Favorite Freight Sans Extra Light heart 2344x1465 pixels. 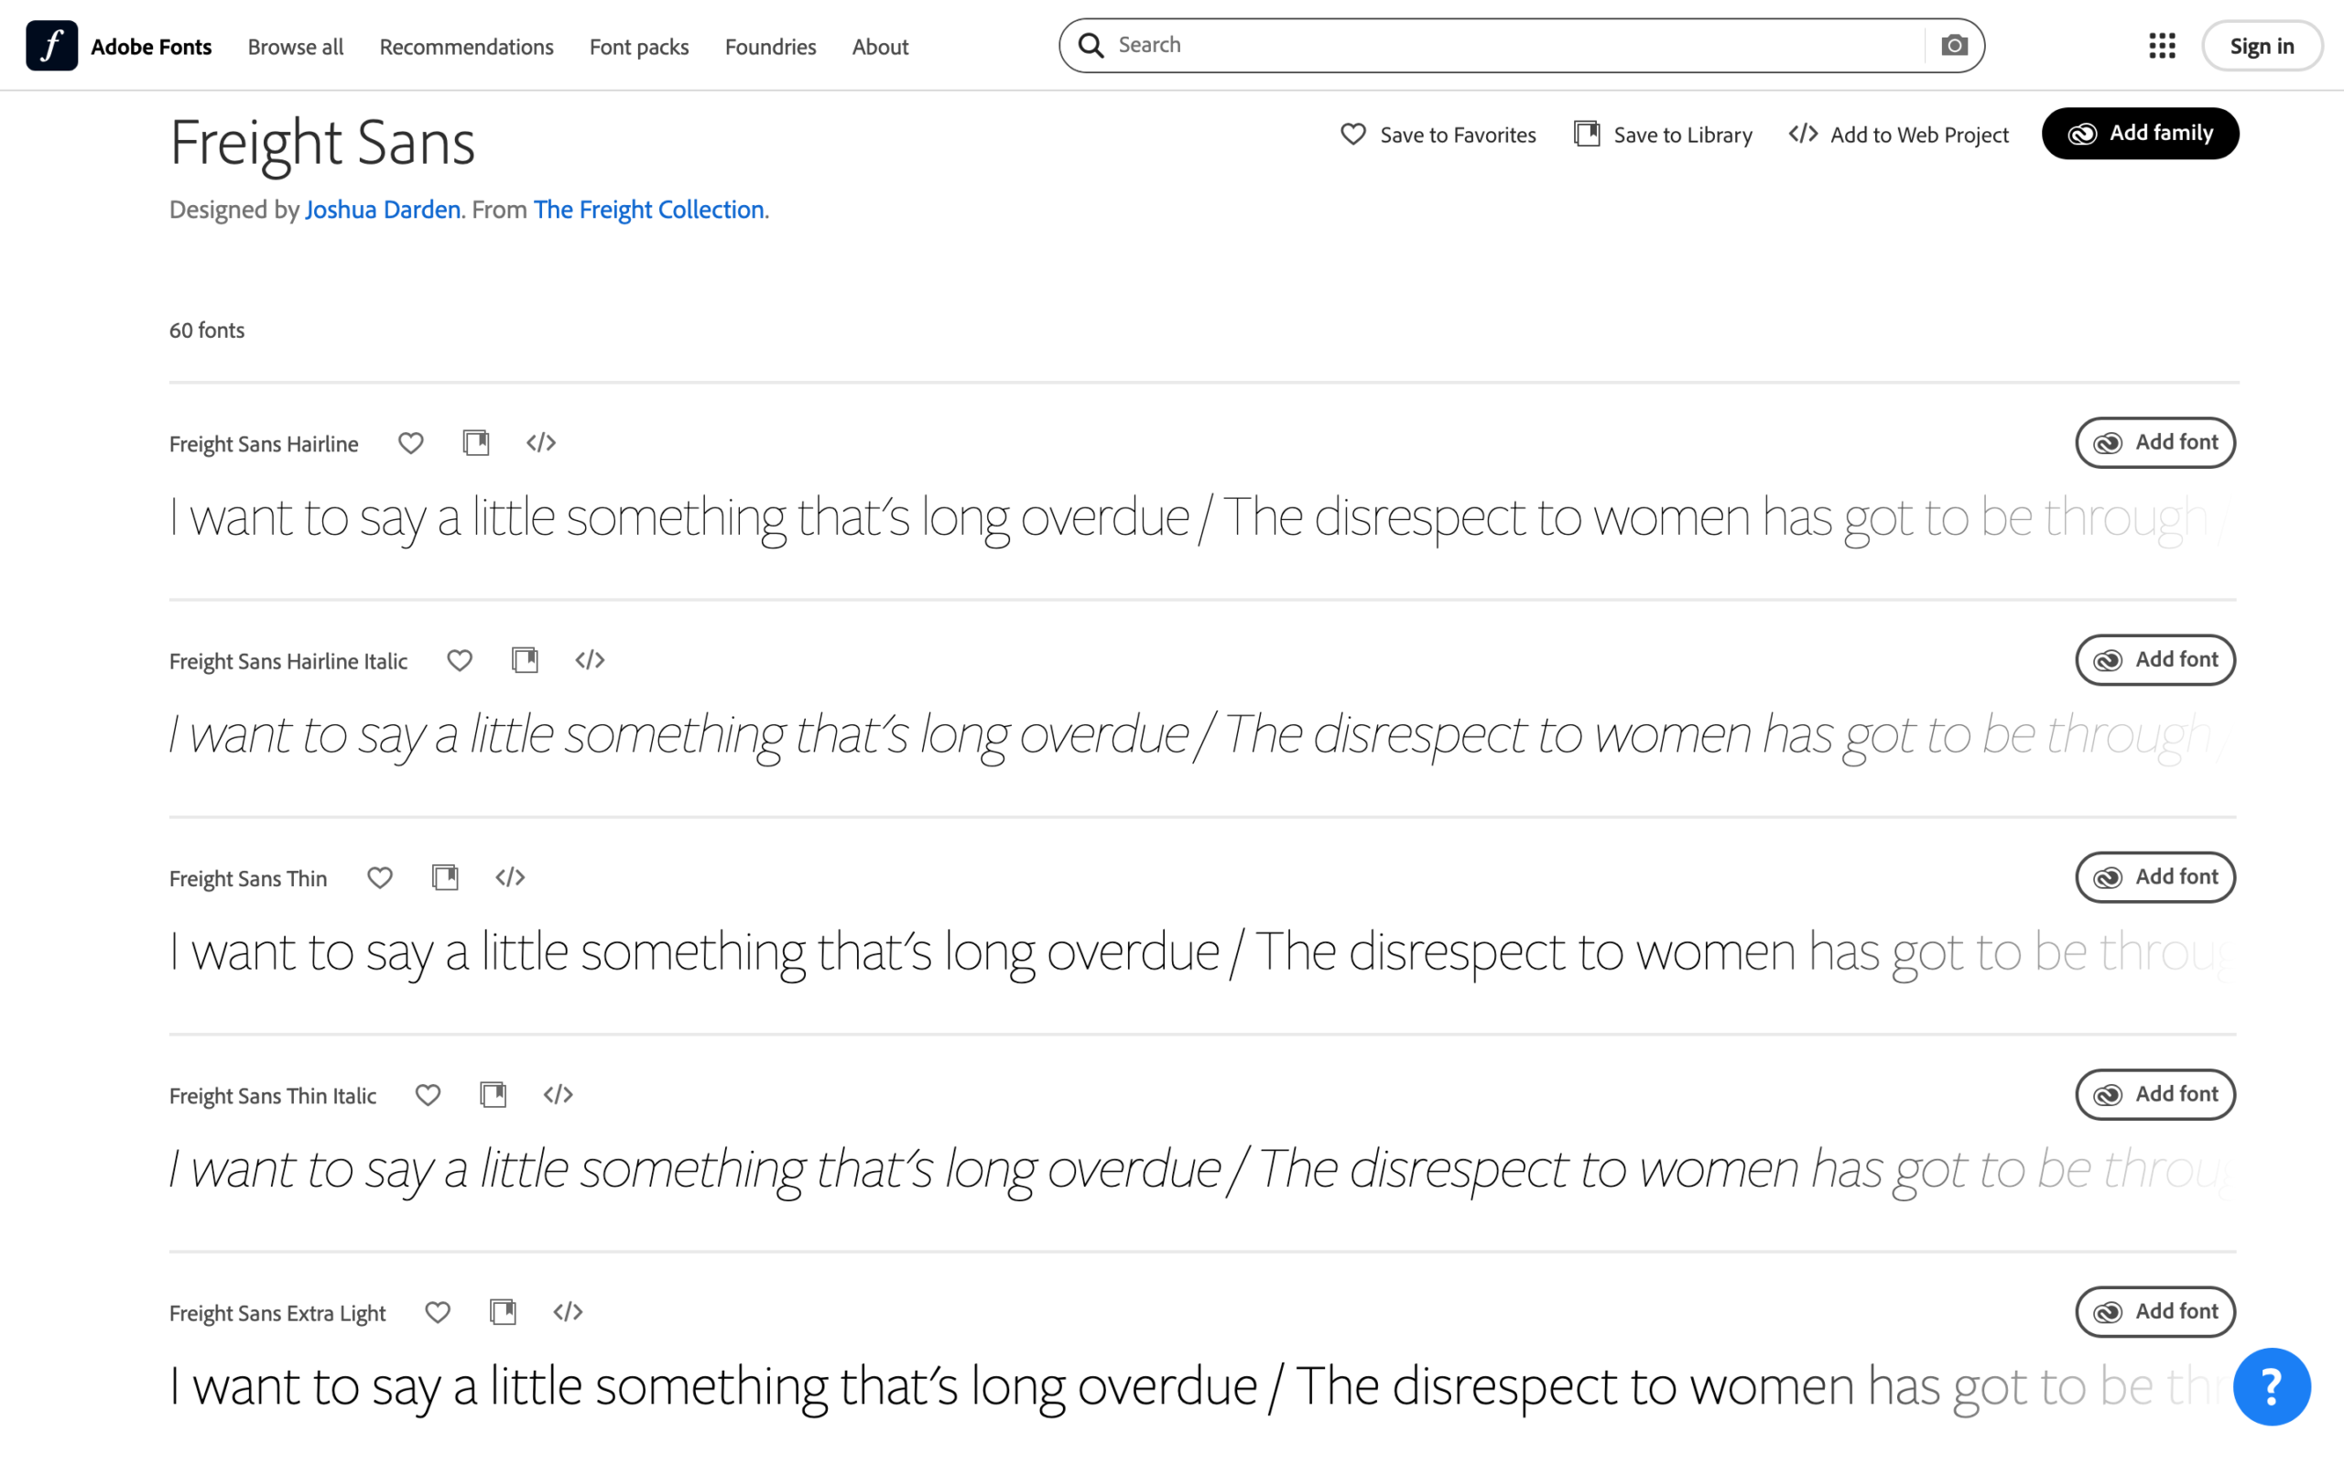[x=437, y=1312]
